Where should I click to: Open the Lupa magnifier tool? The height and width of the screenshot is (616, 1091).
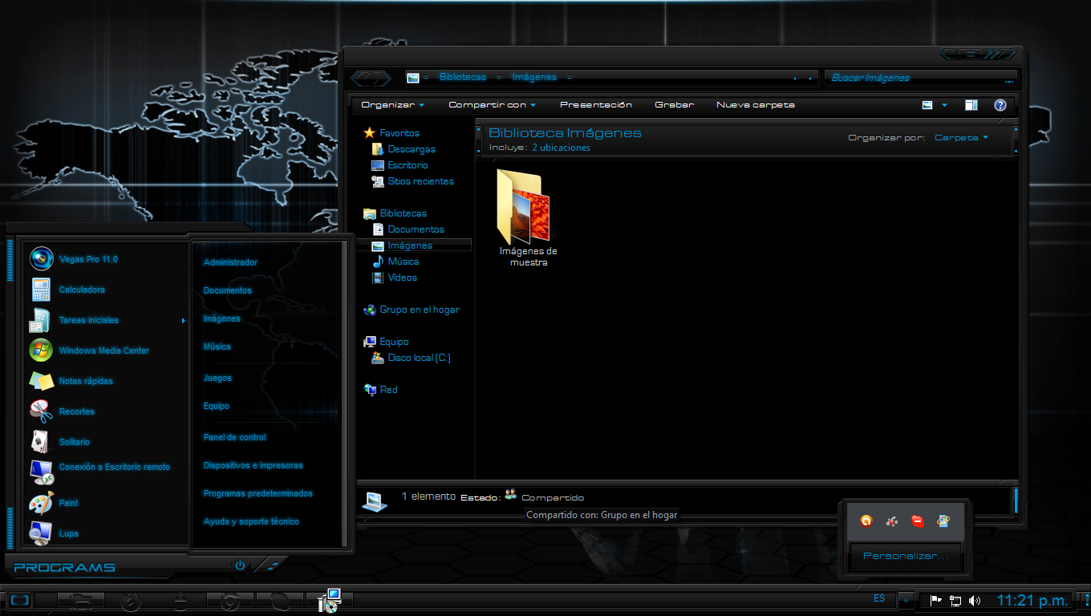(69, 533)
